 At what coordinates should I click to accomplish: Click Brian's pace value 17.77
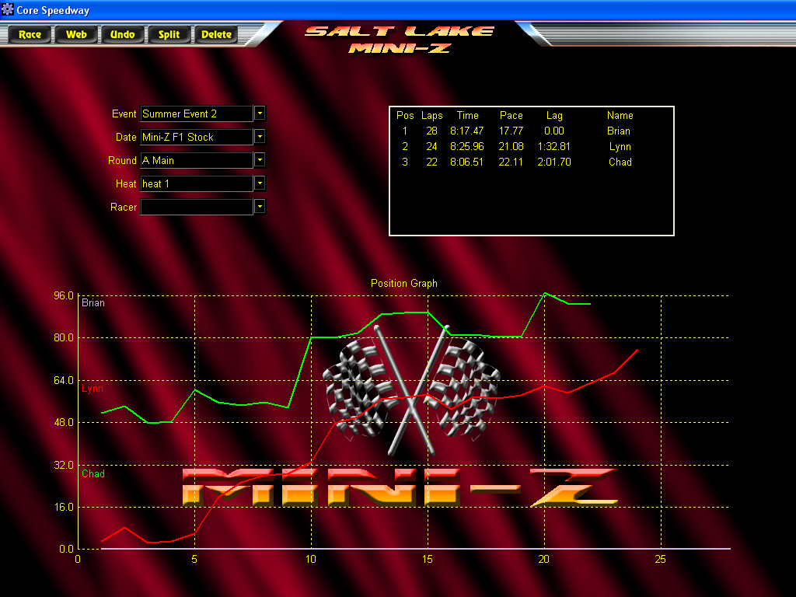[x=511, y=131]
